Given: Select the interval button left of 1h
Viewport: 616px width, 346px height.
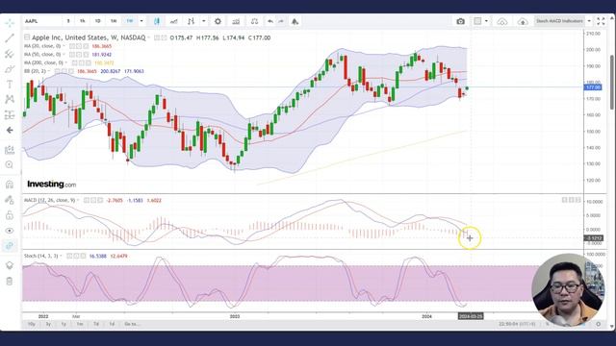Looking at the screenshot, I should pyautogui.click(x=68, y=21).
